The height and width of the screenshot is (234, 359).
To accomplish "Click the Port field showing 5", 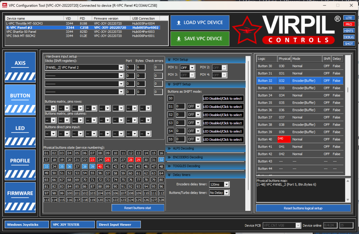I will [x=130, y=67].
